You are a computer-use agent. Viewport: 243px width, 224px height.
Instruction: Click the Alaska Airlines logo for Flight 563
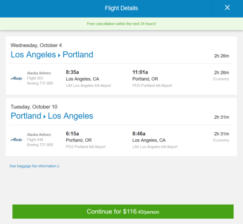[x=16, y=78]
